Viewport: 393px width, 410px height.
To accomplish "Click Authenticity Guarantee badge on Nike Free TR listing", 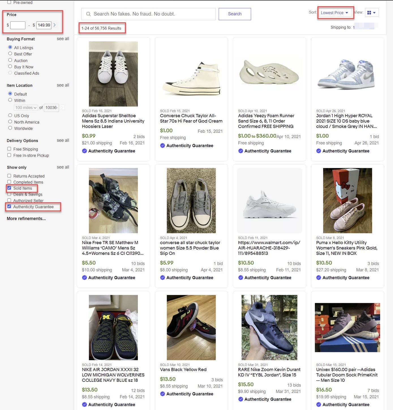I will [109, 277].
